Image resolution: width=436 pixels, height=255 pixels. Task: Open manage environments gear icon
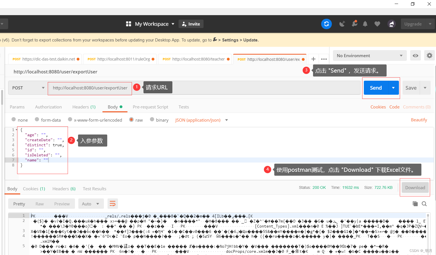(429, 55)
